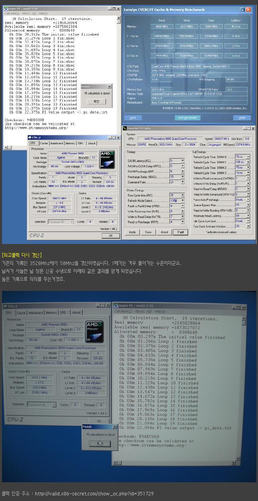
Task: Switch to Mainboard tab in lower CPU-Z
Action: [35, 312]
